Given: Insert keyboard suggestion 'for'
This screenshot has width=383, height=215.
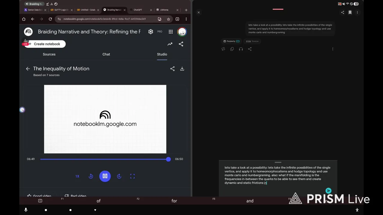Looking at the screenshot, I should click(174, 201).
